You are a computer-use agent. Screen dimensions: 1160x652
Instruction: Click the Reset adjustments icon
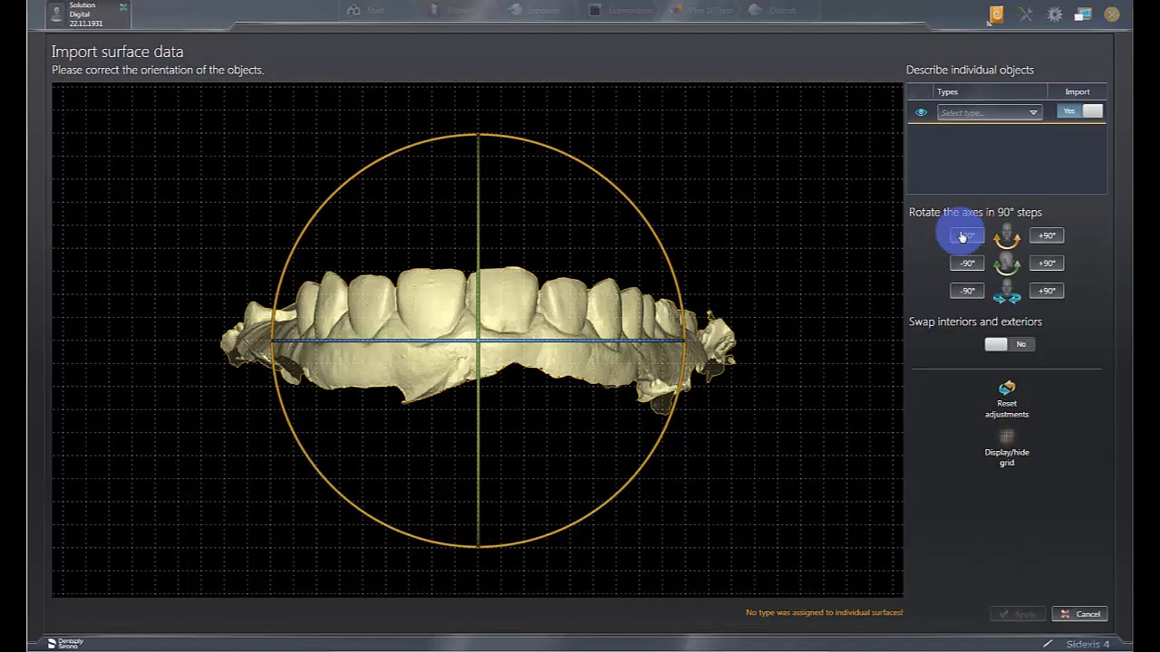coord(1007,388)
